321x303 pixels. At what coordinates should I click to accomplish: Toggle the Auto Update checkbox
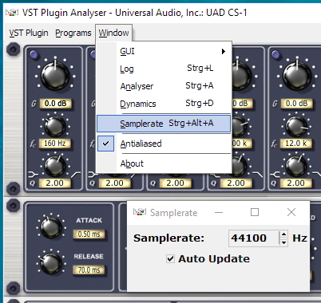tap(170, 258)
